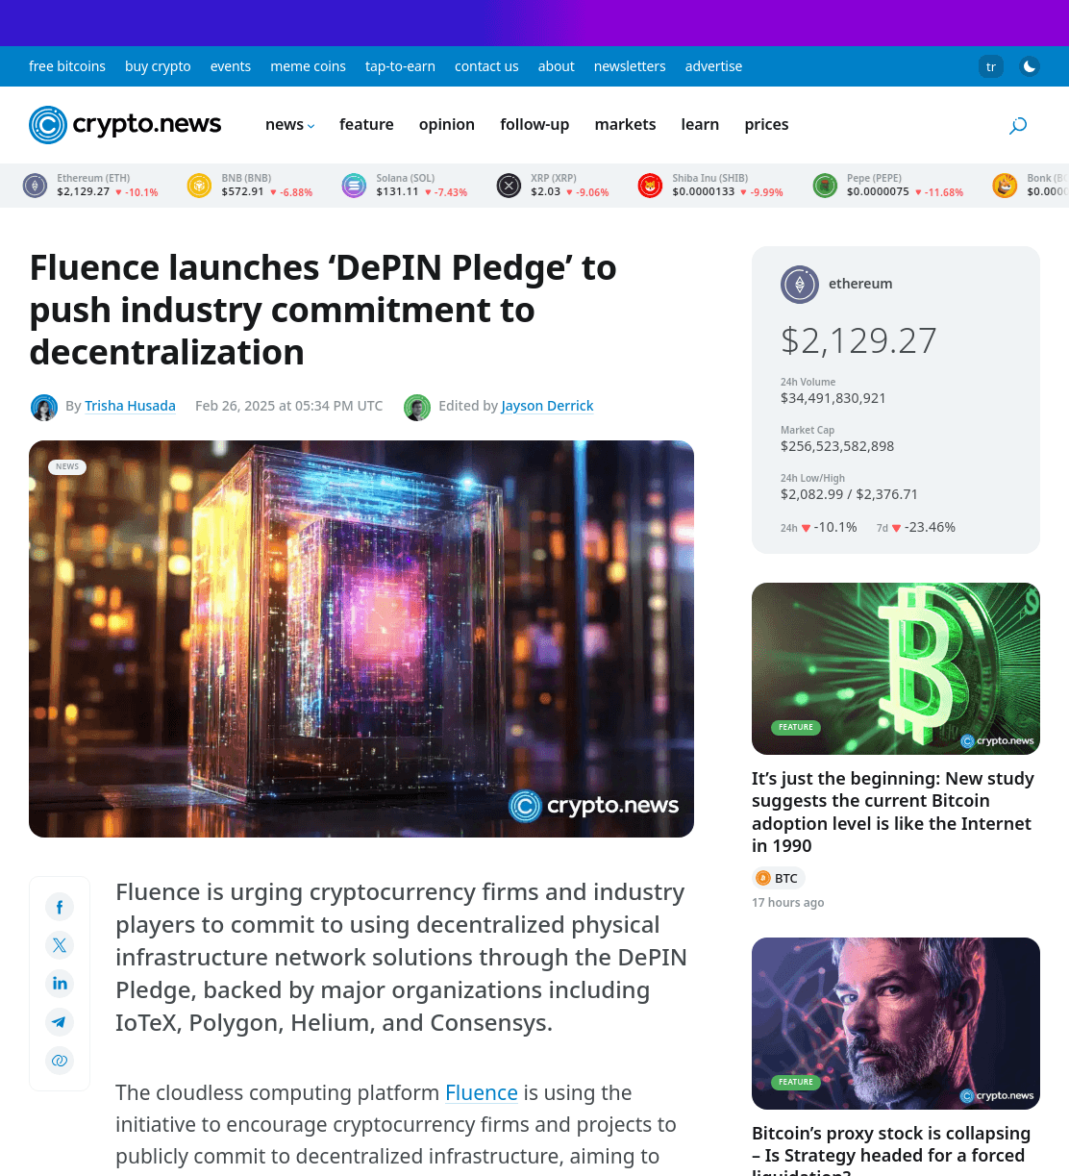Open the prices page
The width and height of the screenshot is (1069, 1176).
tap(766, 125)
